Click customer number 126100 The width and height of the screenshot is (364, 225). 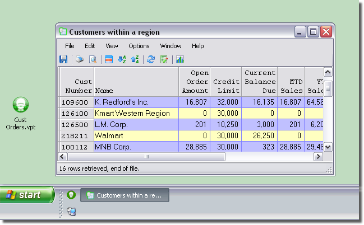tap(77, 113)
